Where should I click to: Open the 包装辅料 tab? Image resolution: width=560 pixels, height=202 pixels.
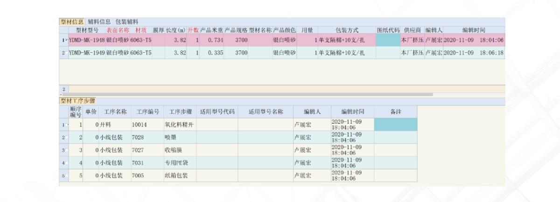[127, 21]
